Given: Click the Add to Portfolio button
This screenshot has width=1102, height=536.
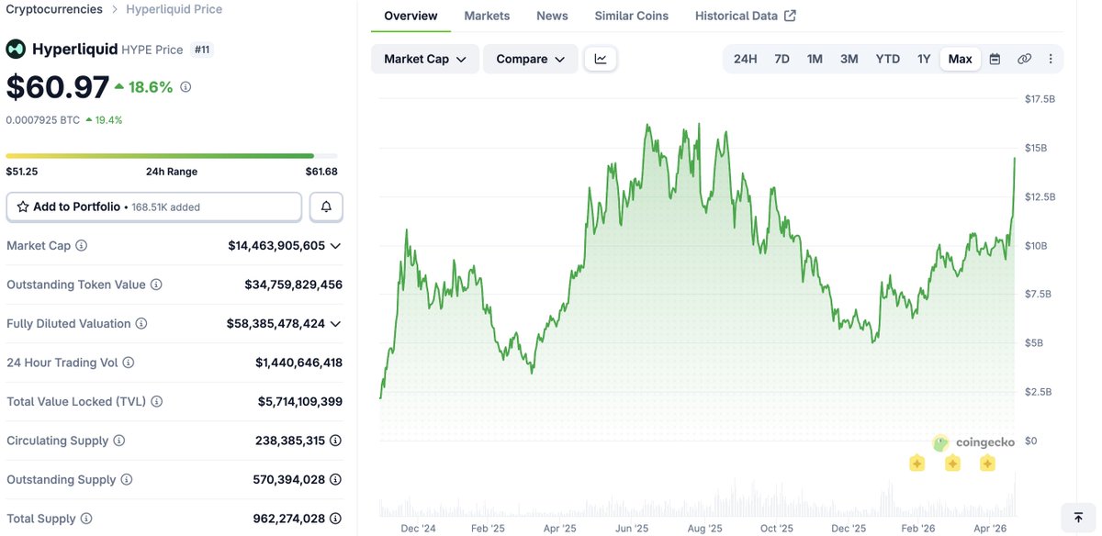Looking at the screenshot, I should click(x=154, y=207).
